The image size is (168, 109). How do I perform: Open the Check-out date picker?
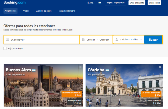(x=104, y=40)
